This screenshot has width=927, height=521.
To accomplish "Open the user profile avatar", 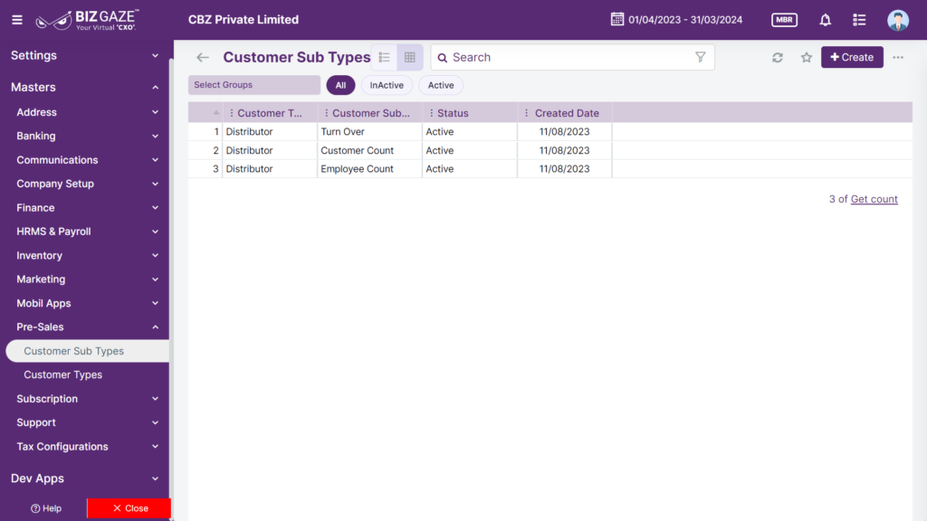I will (897, 20).
